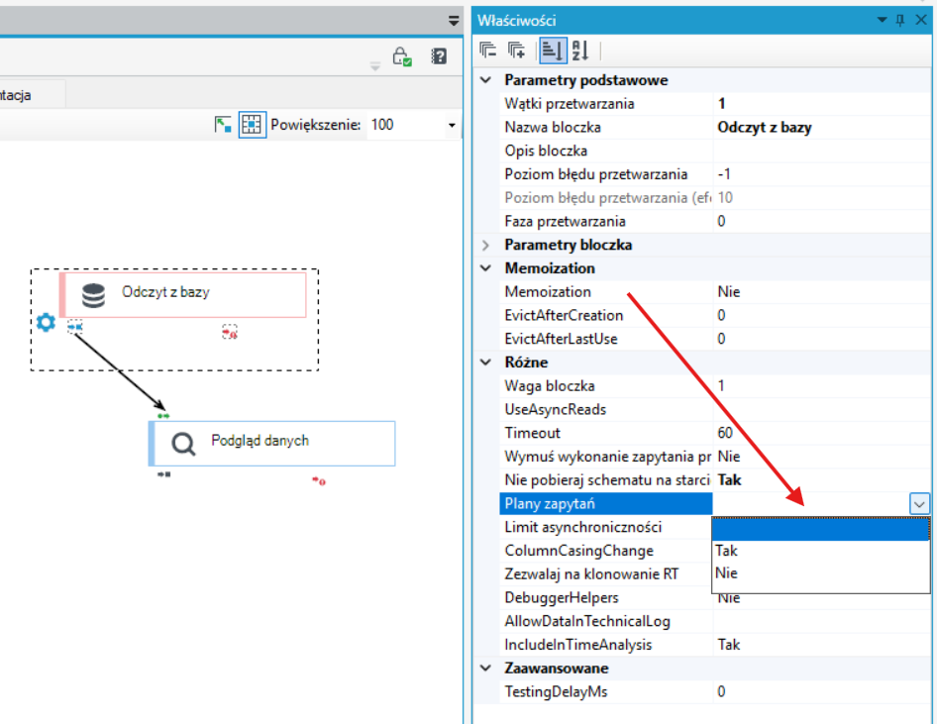Select the Odczyt z bazy block
This screenshot has width=937, height=724.
[x=183, y=294]
